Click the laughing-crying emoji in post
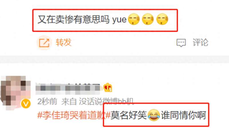 [154, 115]
